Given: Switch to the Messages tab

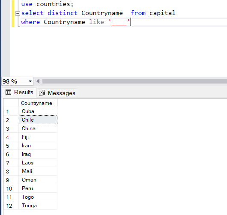Looking at the screenshot, I should 57,93.
